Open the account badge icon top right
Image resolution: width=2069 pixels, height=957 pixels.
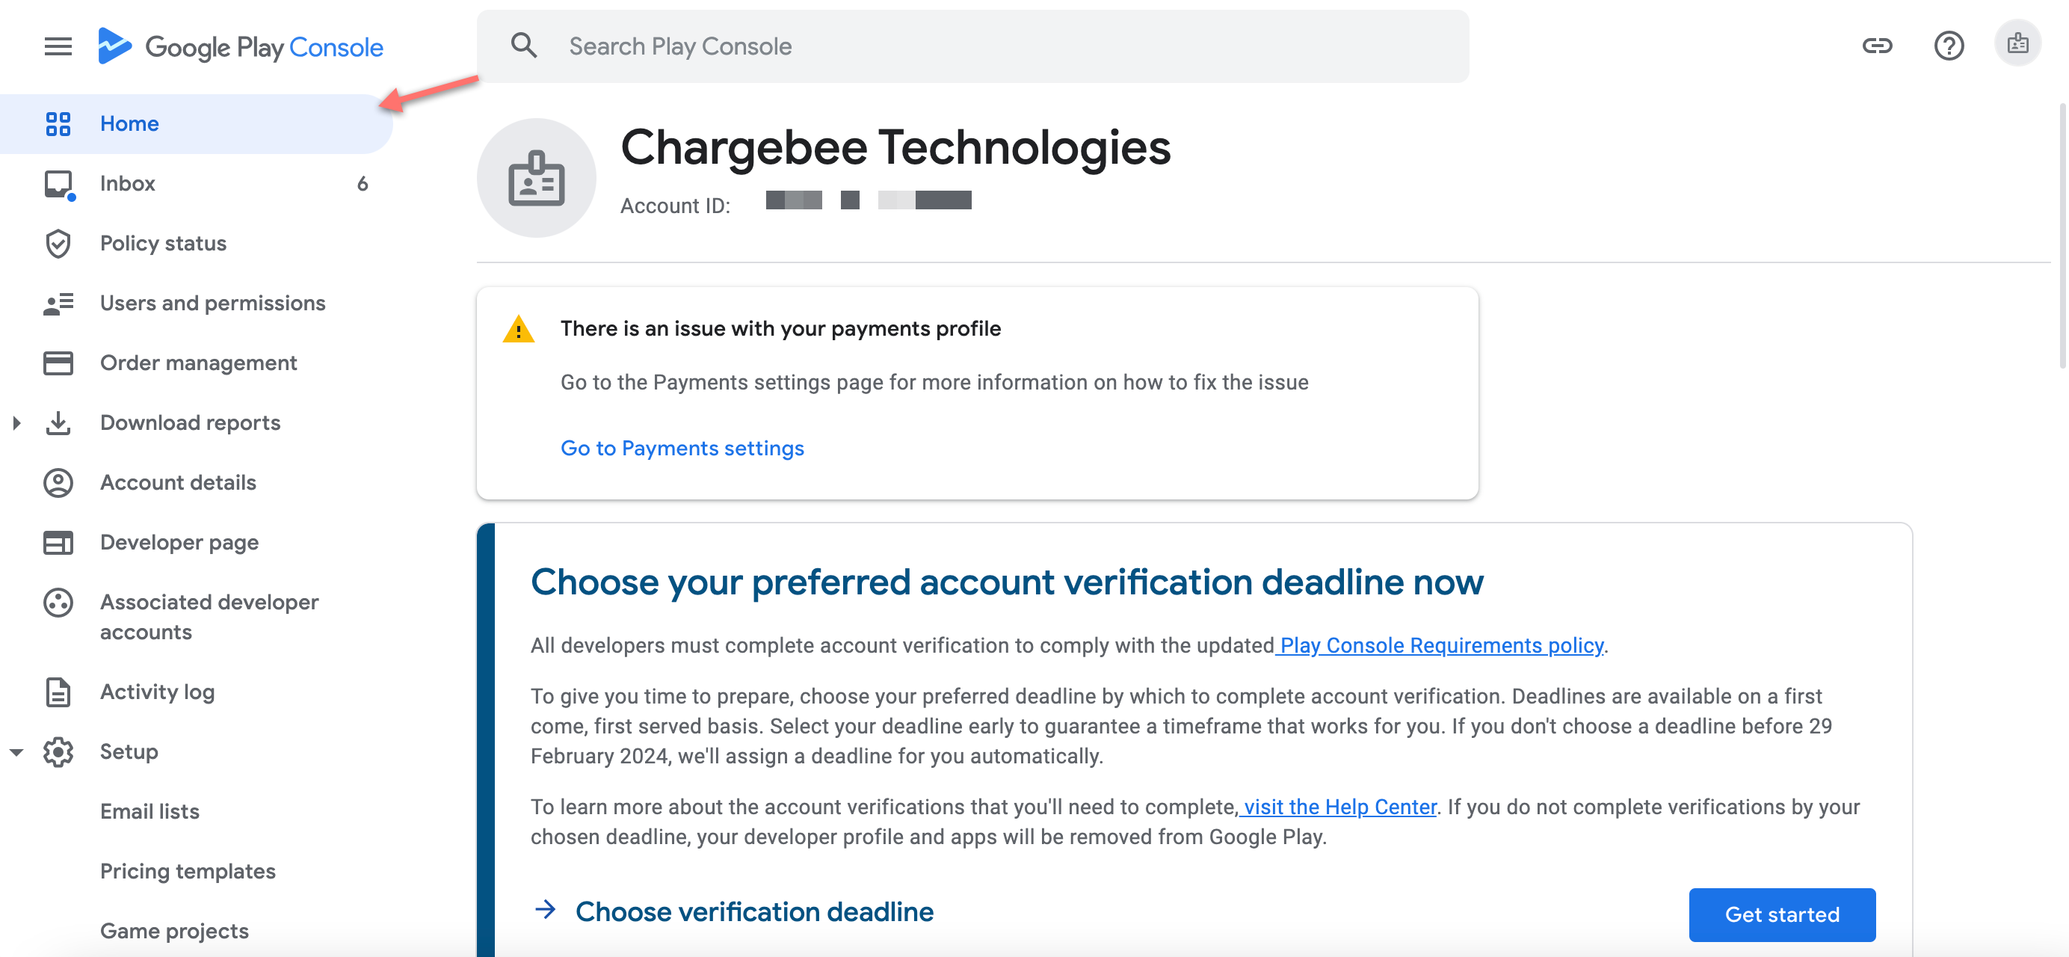tap(2017, 44)
